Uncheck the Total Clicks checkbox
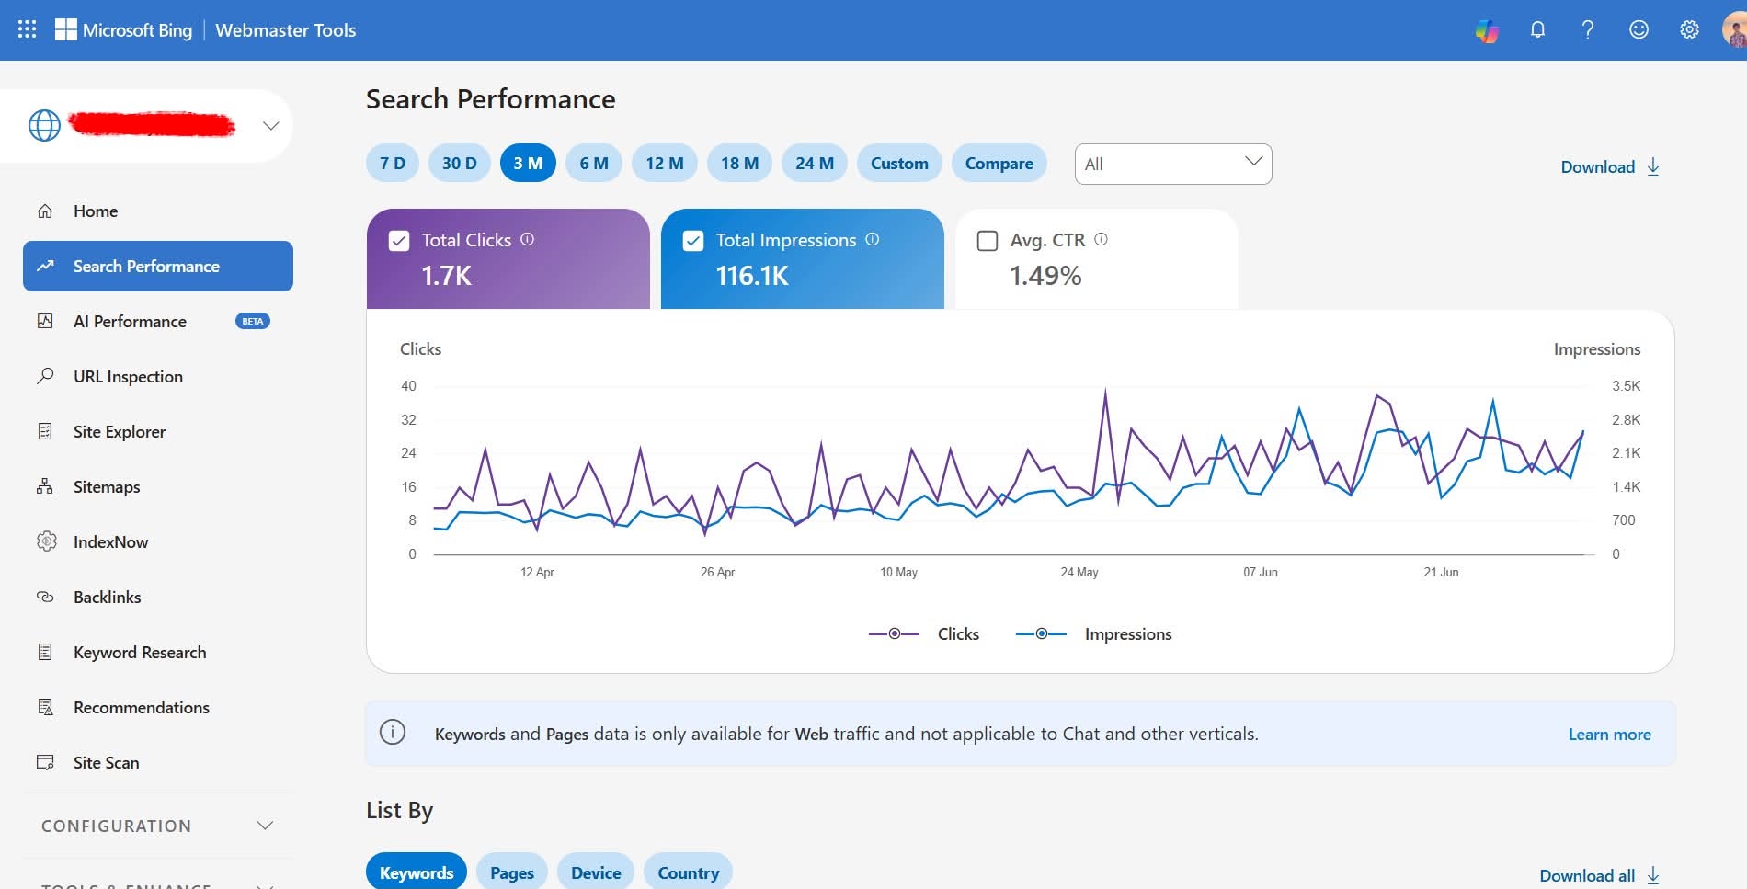1747x889 pixels. pos(399,241)
